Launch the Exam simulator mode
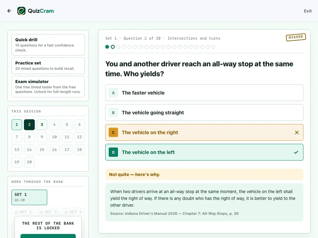The width and height of the screenshot is (318, 238). 48,87
